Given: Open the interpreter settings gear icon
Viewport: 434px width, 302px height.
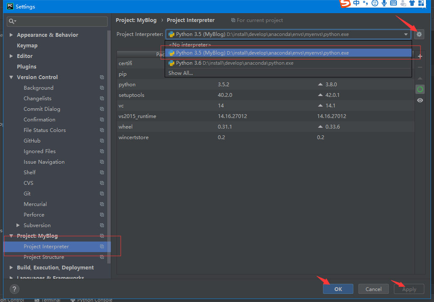Looking at the screenshot, I should [419, 34].
